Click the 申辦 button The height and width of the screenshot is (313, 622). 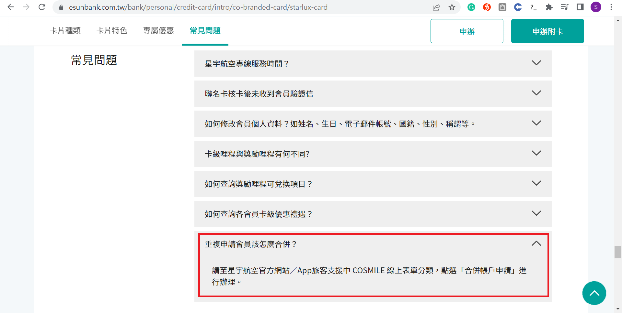pos(466,31)
